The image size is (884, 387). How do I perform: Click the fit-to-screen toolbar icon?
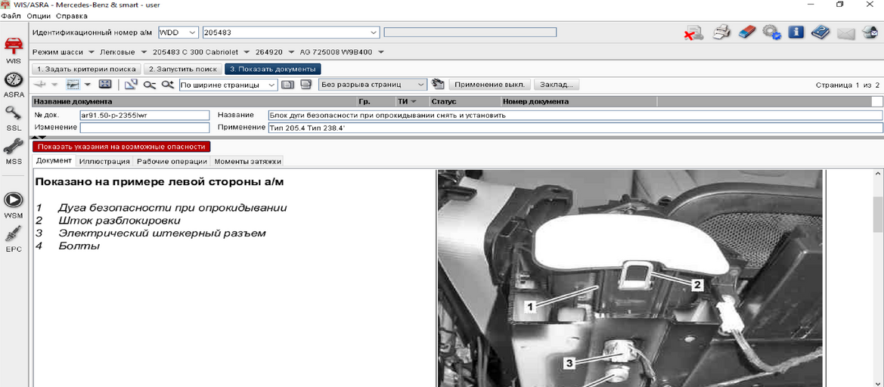(x=105, y=85)
